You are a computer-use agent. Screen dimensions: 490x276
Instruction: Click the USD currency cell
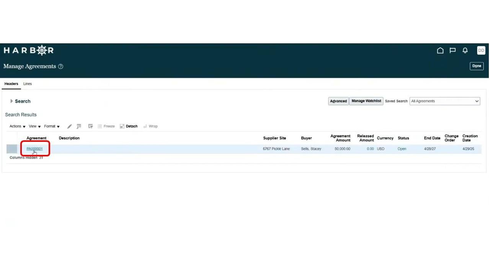tap(381, 149)
